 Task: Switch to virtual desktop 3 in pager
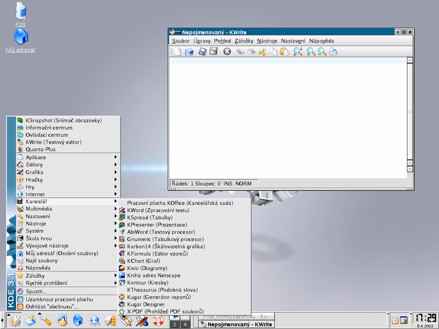coord(175,324)
